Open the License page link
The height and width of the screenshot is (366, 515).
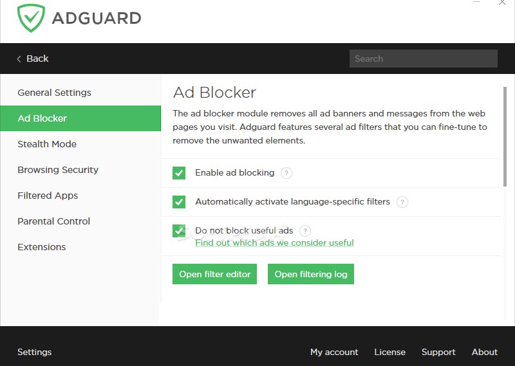[x=390, y=352]
